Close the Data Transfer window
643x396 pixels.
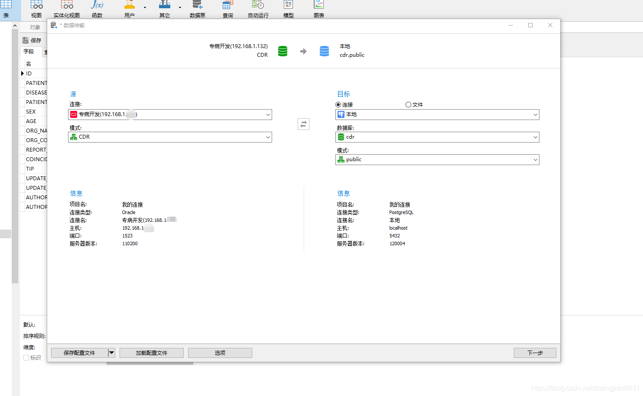550,25
